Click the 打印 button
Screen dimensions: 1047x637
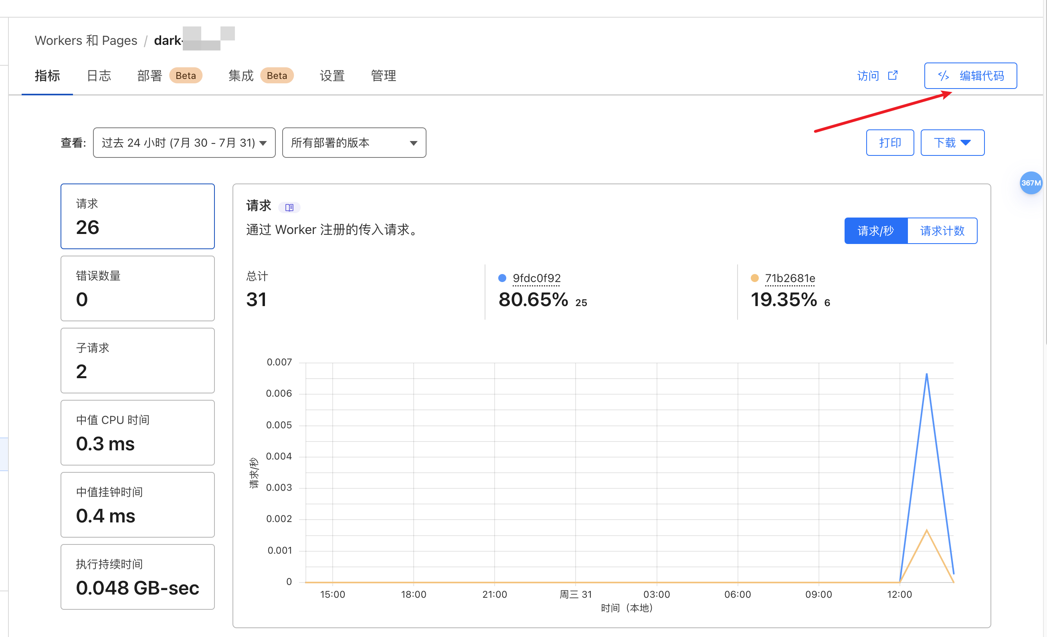pos(890,143)
